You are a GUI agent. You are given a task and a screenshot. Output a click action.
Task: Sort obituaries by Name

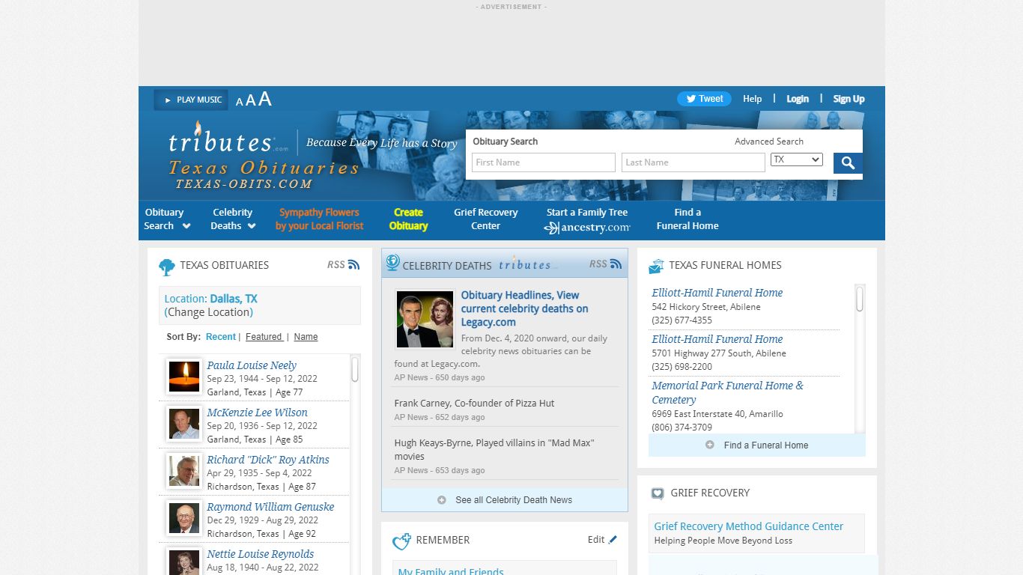[x=306, y=337]
